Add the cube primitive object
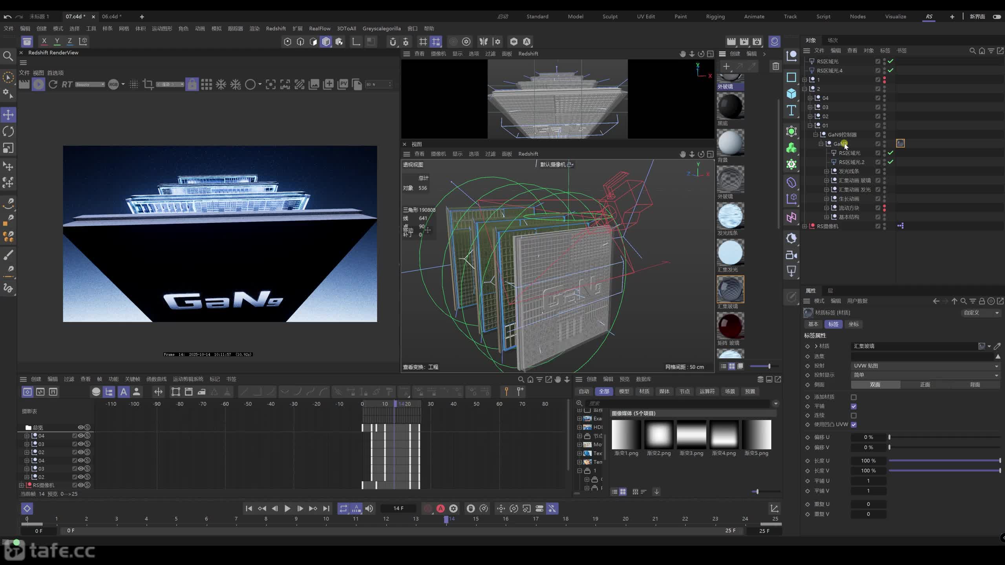Viewport: 1005px width, 565px height. [791, 93]
